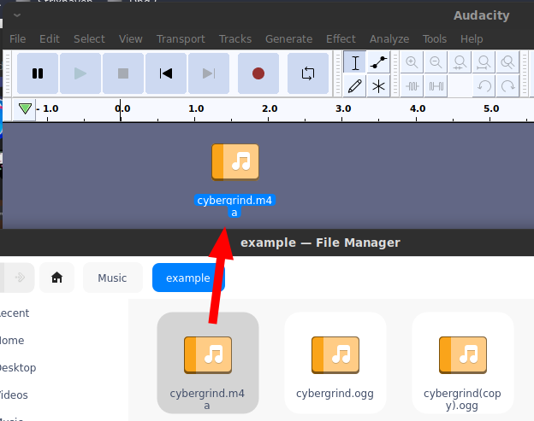This screenshot has height=421, width=534.
Task: Open the View menu
Action: pyautogui.click(x=130, y=39)
